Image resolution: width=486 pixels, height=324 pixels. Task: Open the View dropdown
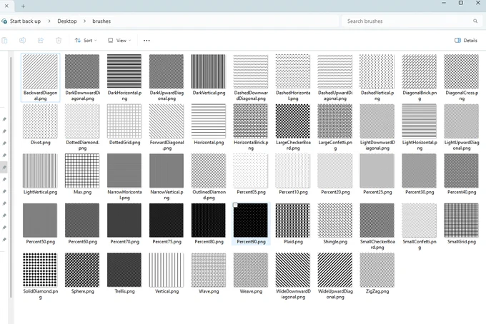(x=119, y=40)
